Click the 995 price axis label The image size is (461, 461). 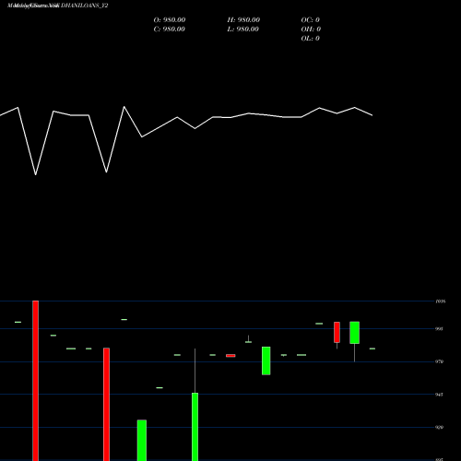click(x=439, y=329)
